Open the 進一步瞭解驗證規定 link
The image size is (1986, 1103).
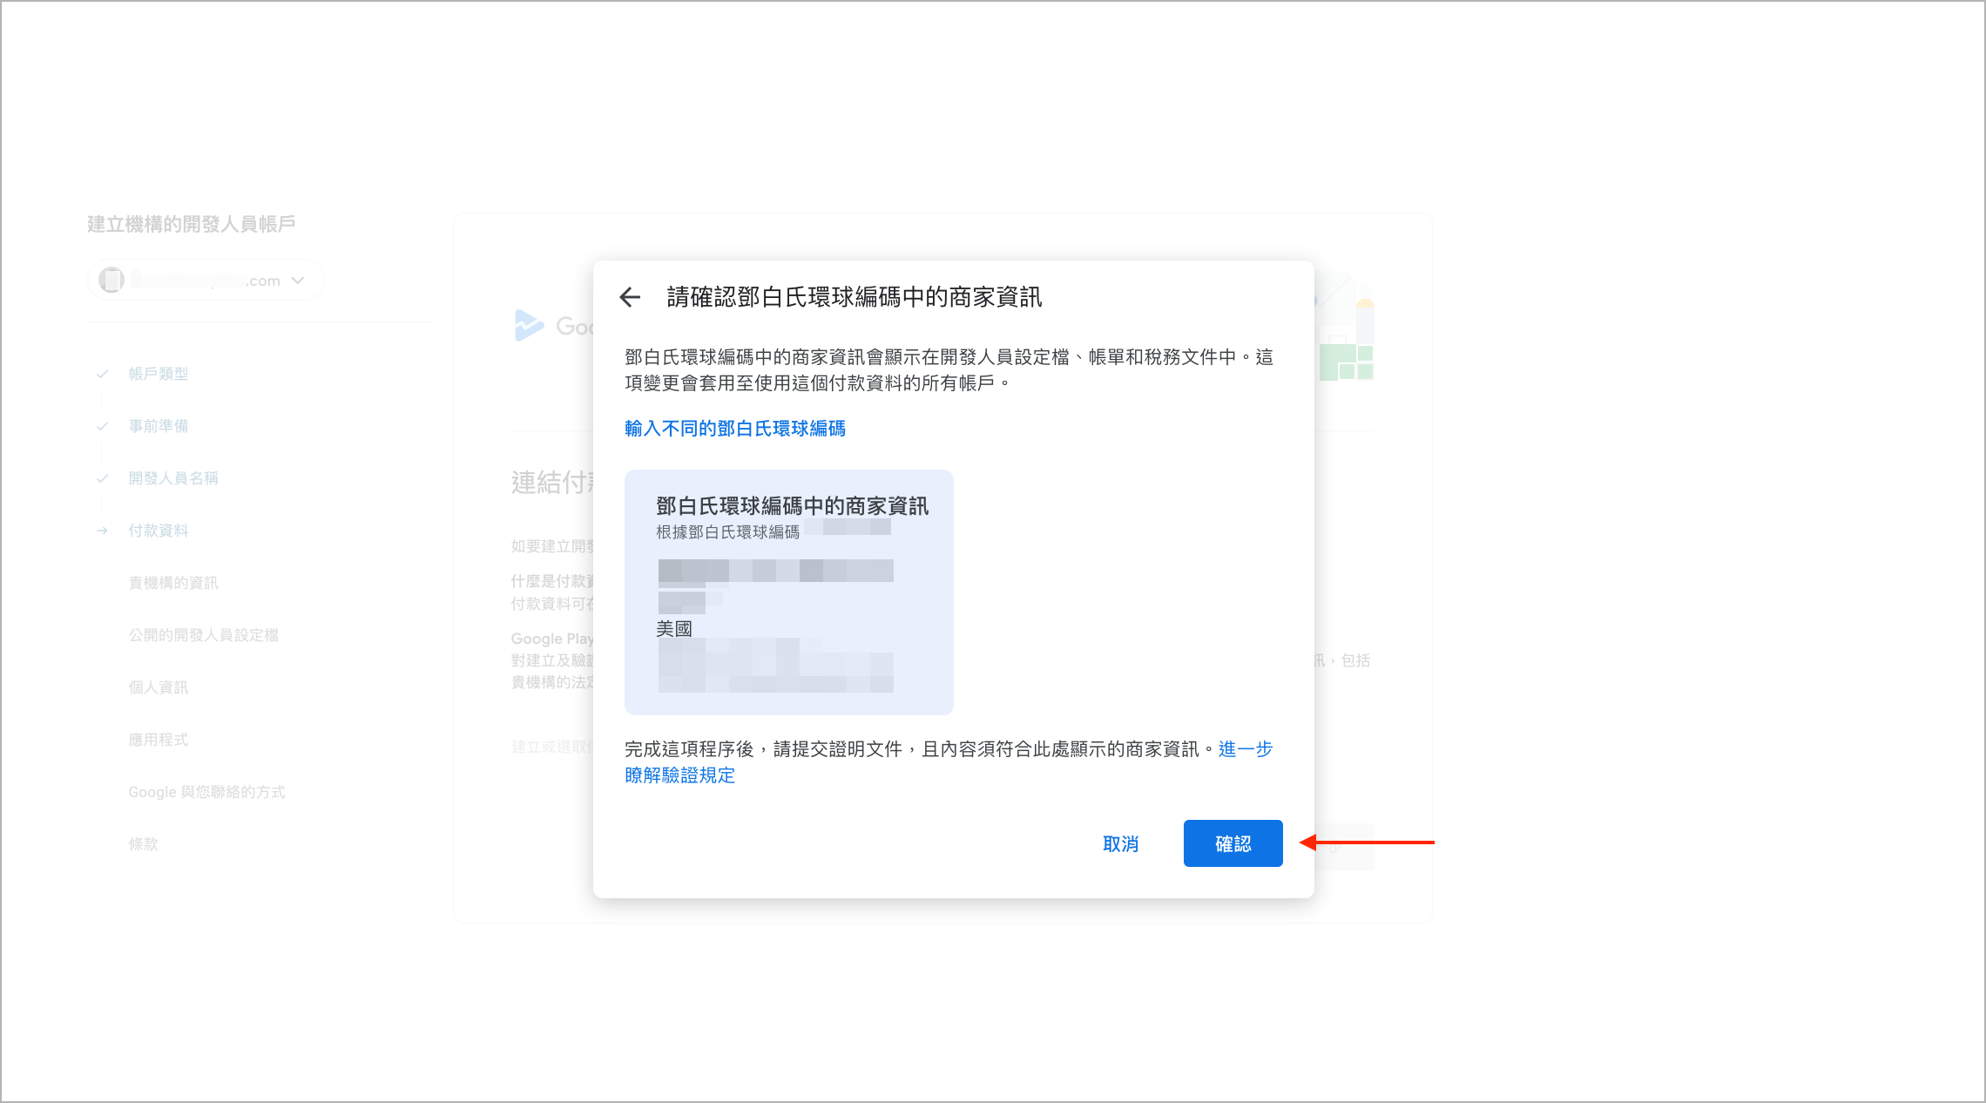(949, 762)
